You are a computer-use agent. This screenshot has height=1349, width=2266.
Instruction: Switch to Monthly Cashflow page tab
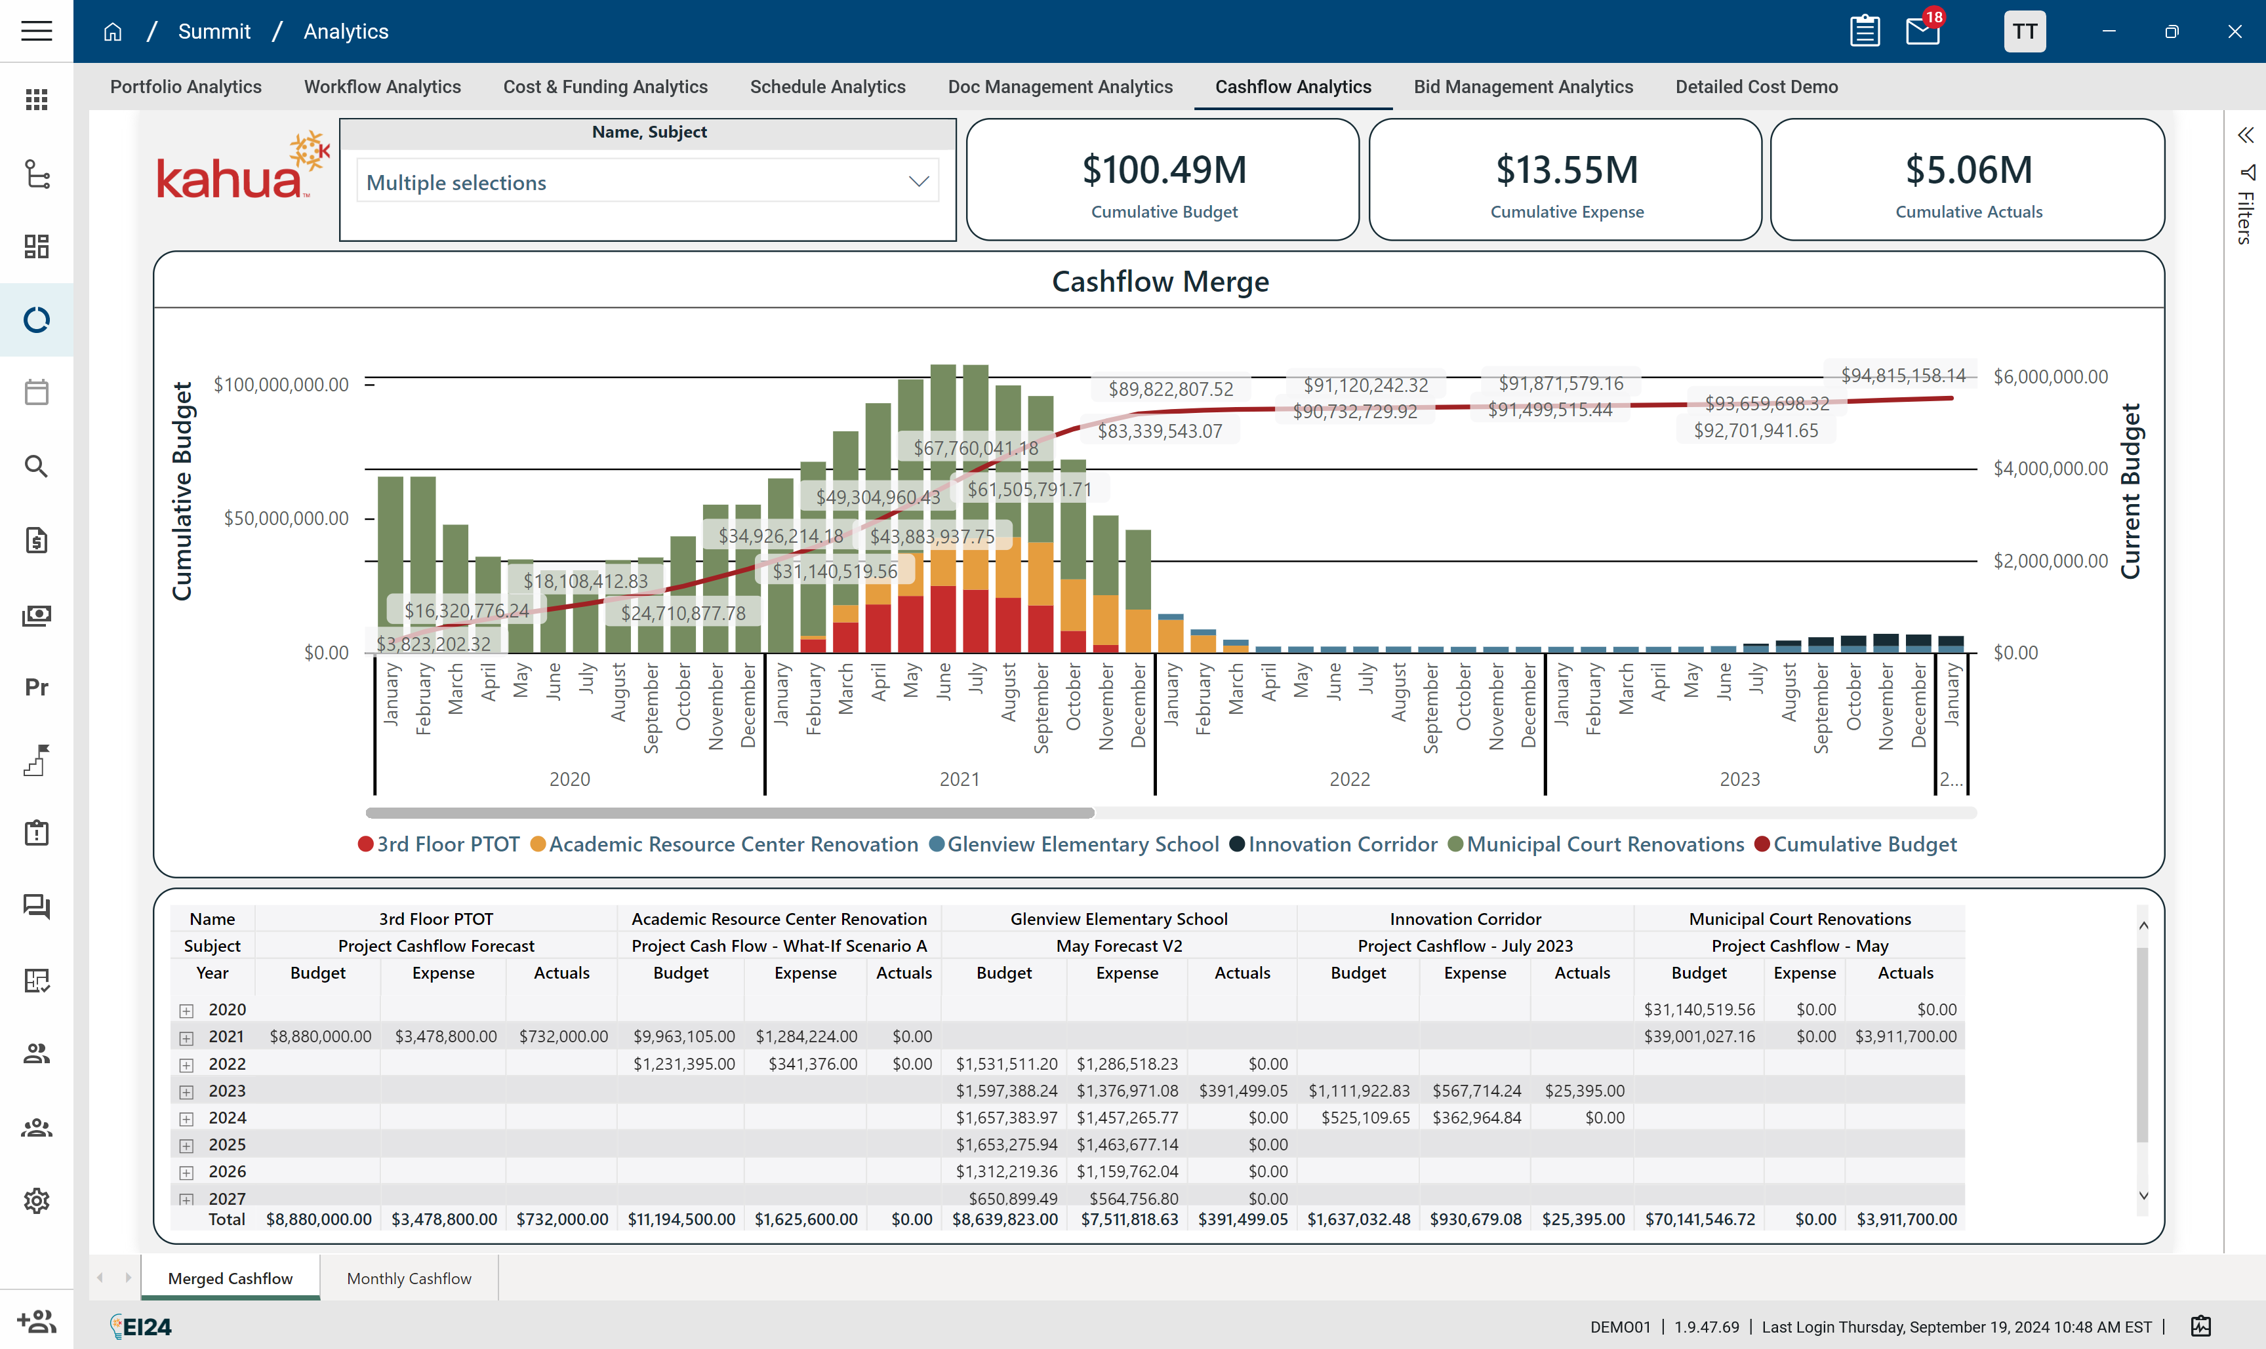(x=409, y=1278)
